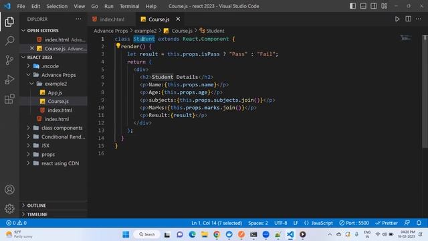
Task: Open the Explorer view in activity bar
Action: (x=9, y=21)
